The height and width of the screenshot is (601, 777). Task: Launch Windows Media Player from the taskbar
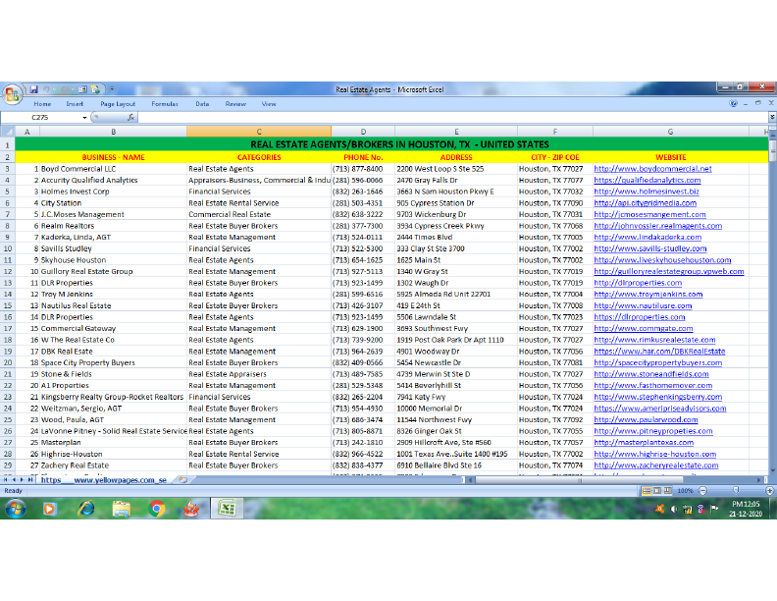coord(50,509)
